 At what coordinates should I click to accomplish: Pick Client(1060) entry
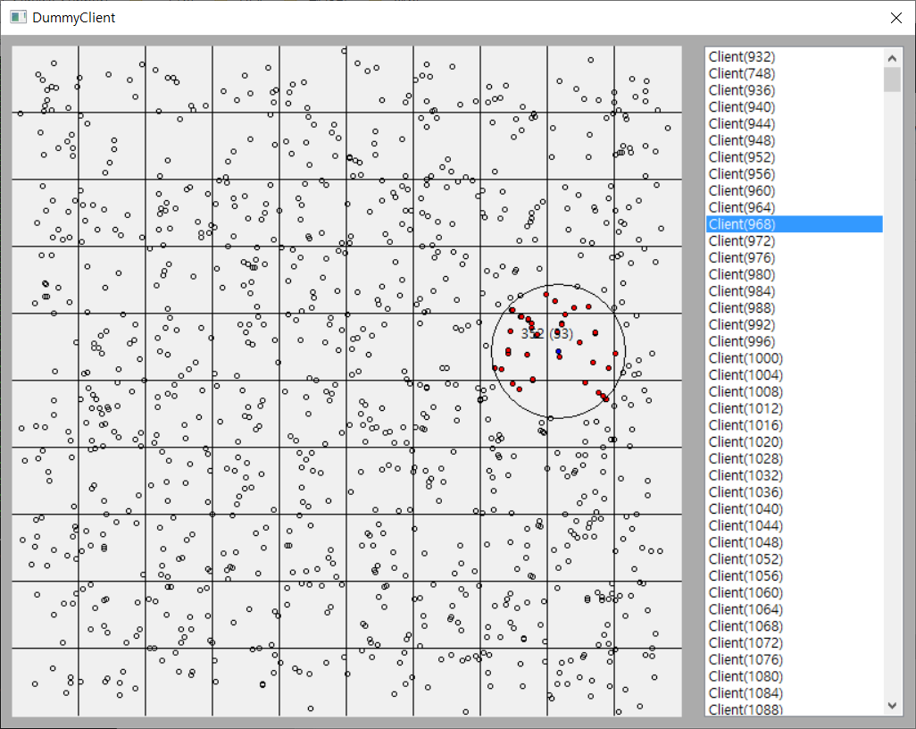[794, 593]
